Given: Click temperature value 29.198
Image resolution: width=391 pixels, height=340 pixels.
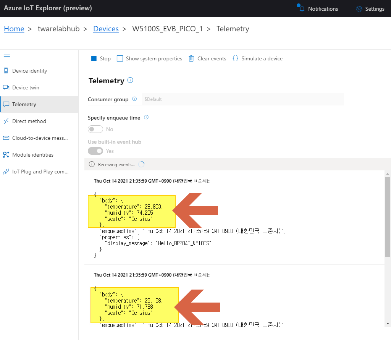Looking at the screenshot, I should coord(153,301).
